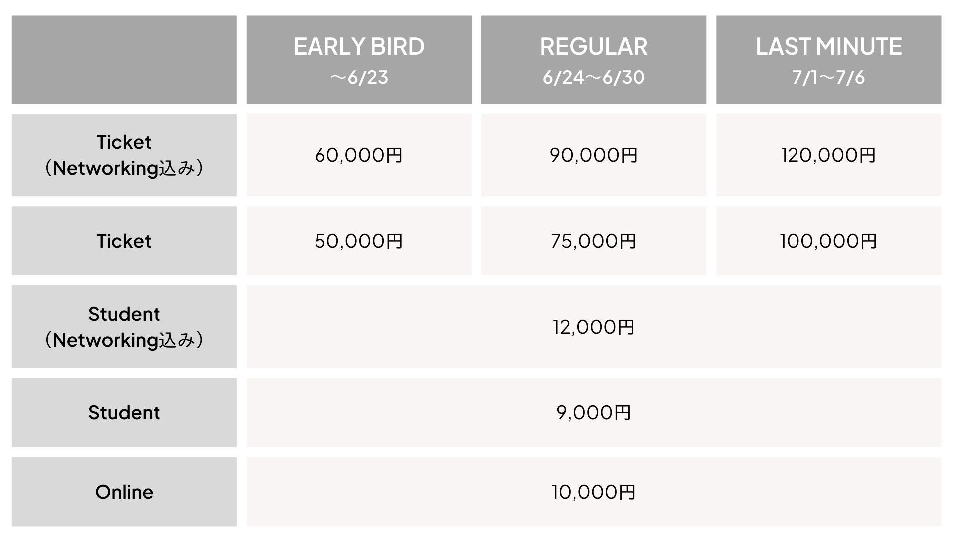Click the 9,000円 student price
This screenshot has height=538, width=957.
coord(593,413)
